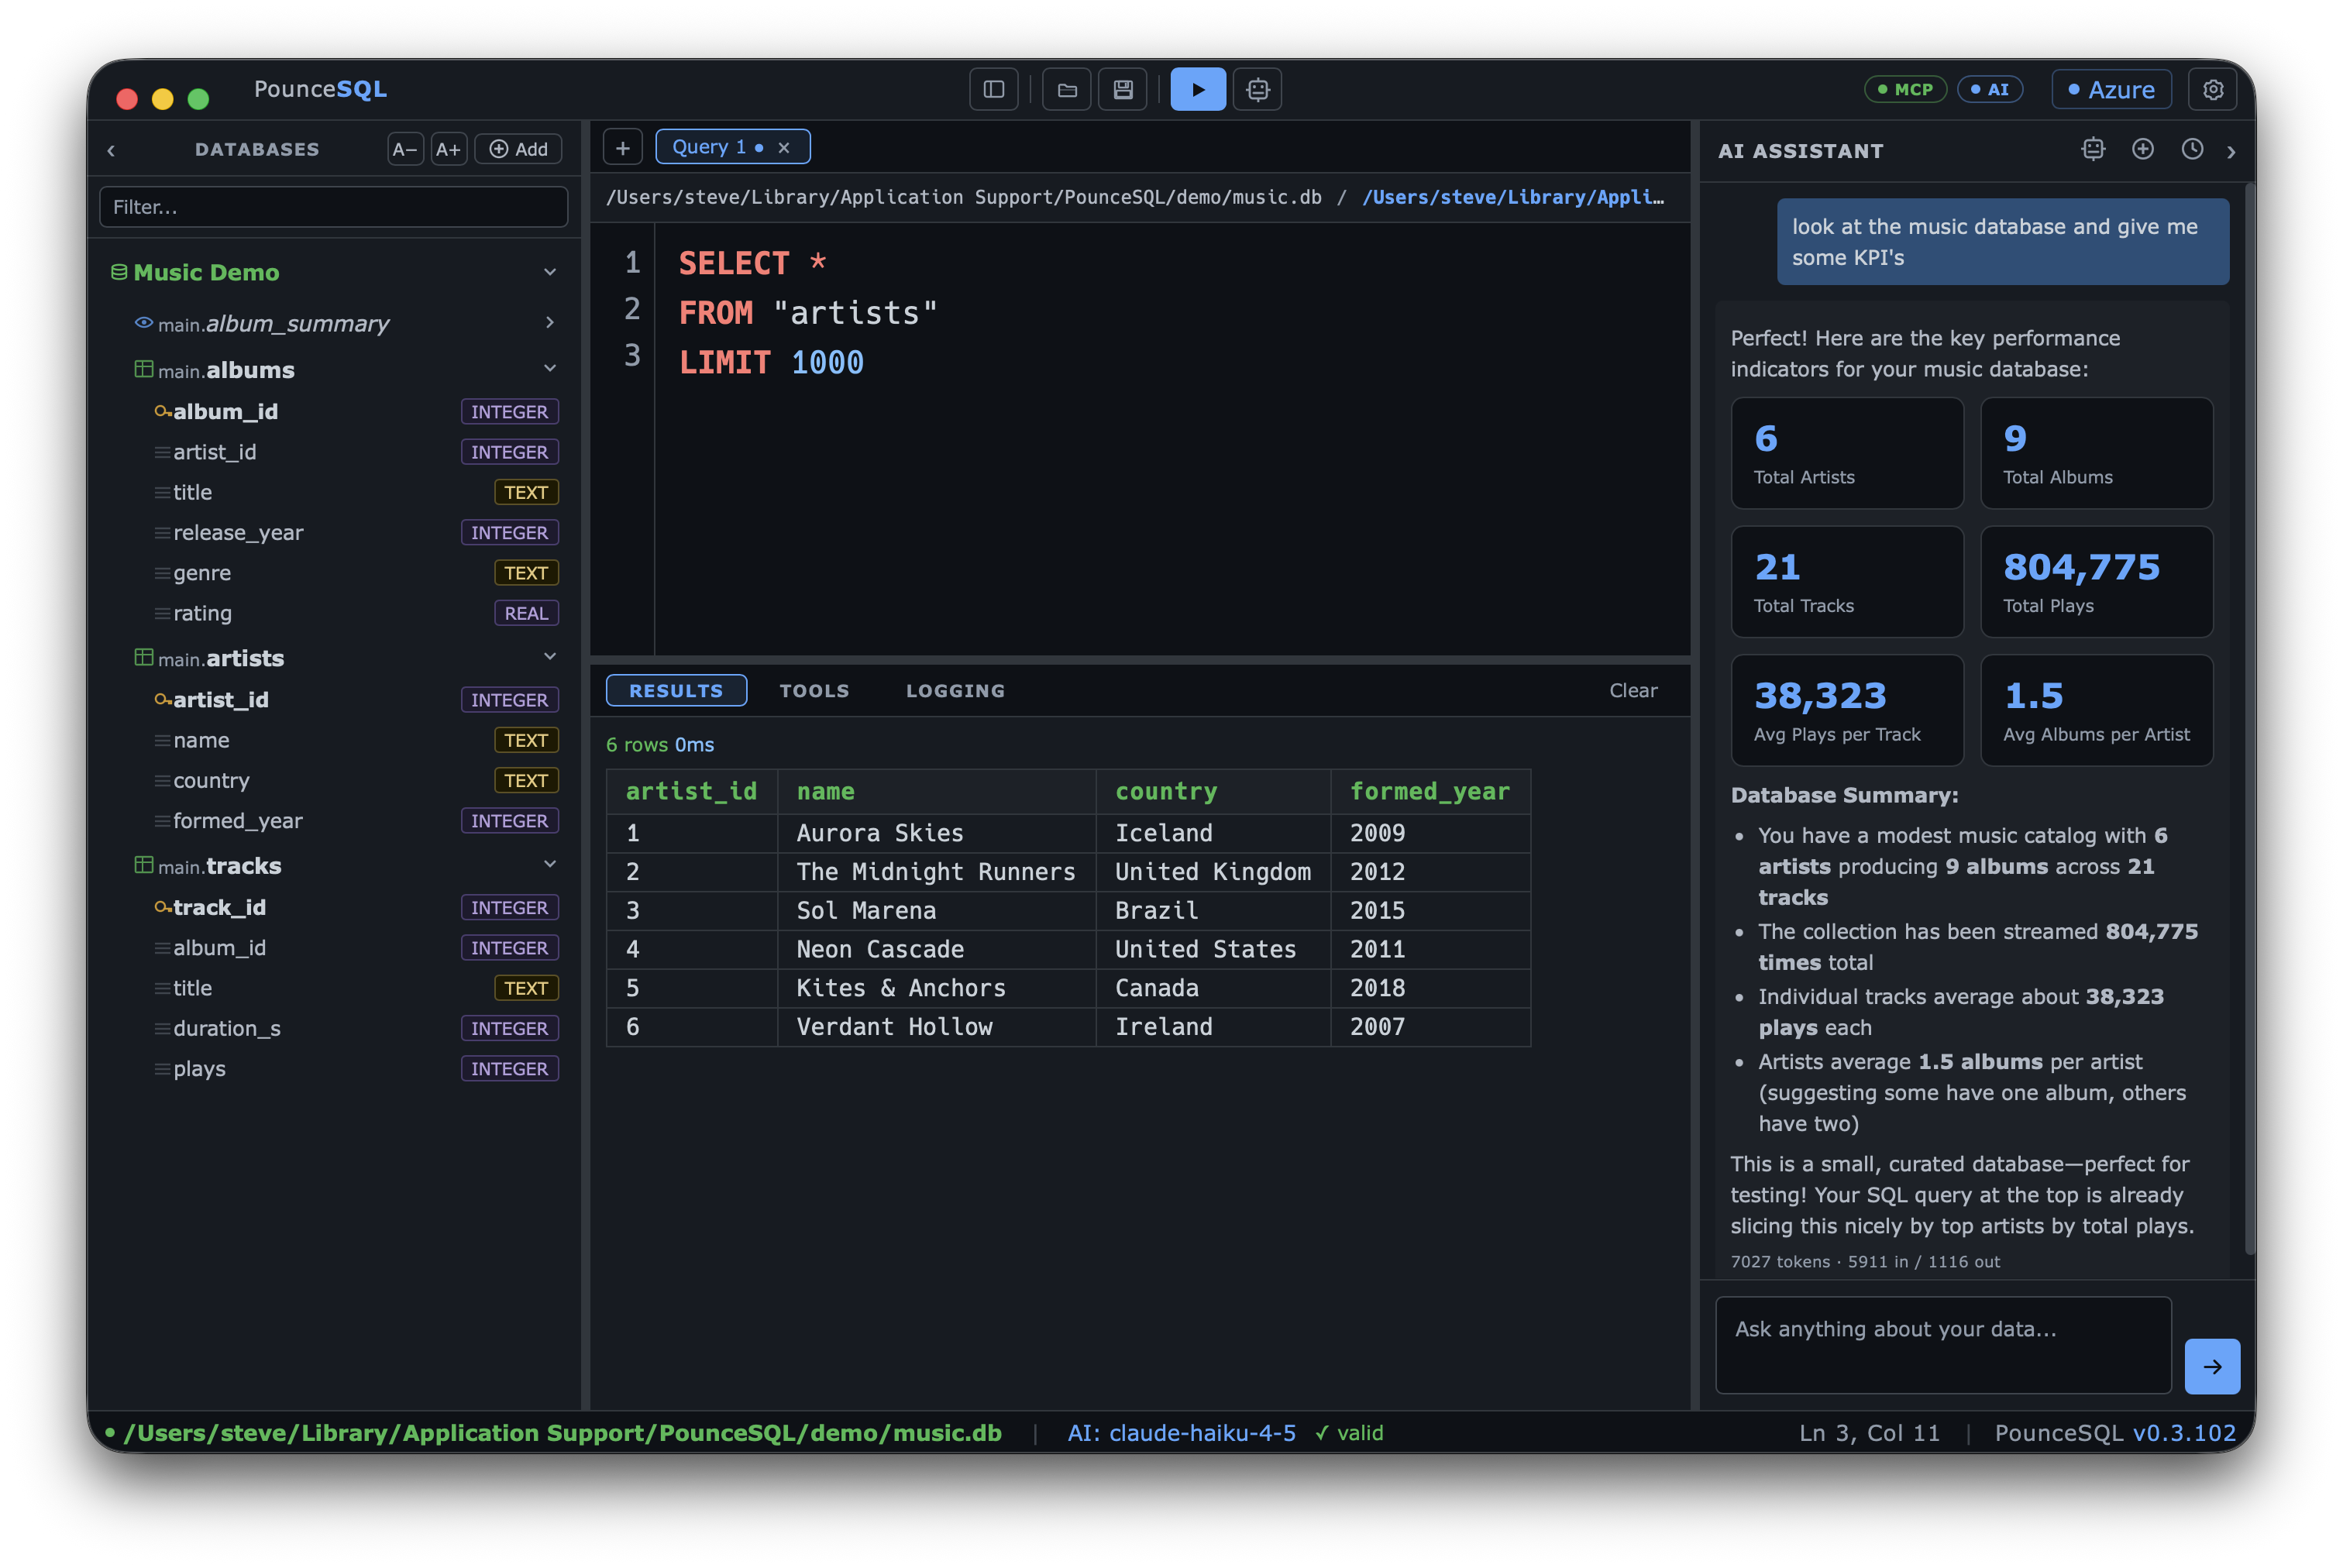The height and width of the screenshot is (1568, 2343).
Task: Sort by the formed_year column header
Action: 1430,791
